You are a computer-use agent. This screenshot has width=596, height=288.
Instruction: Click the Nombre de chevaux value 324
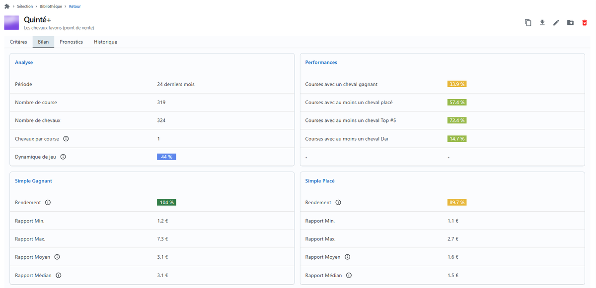(x=161, y=120)
